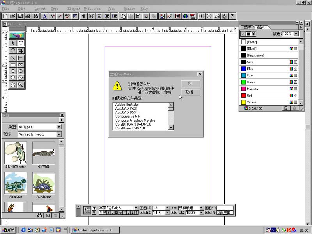This screenshot has height=234, width=312.
Task: Switch to the Styles tab beside Colors
Action: (x=247, y=27)
